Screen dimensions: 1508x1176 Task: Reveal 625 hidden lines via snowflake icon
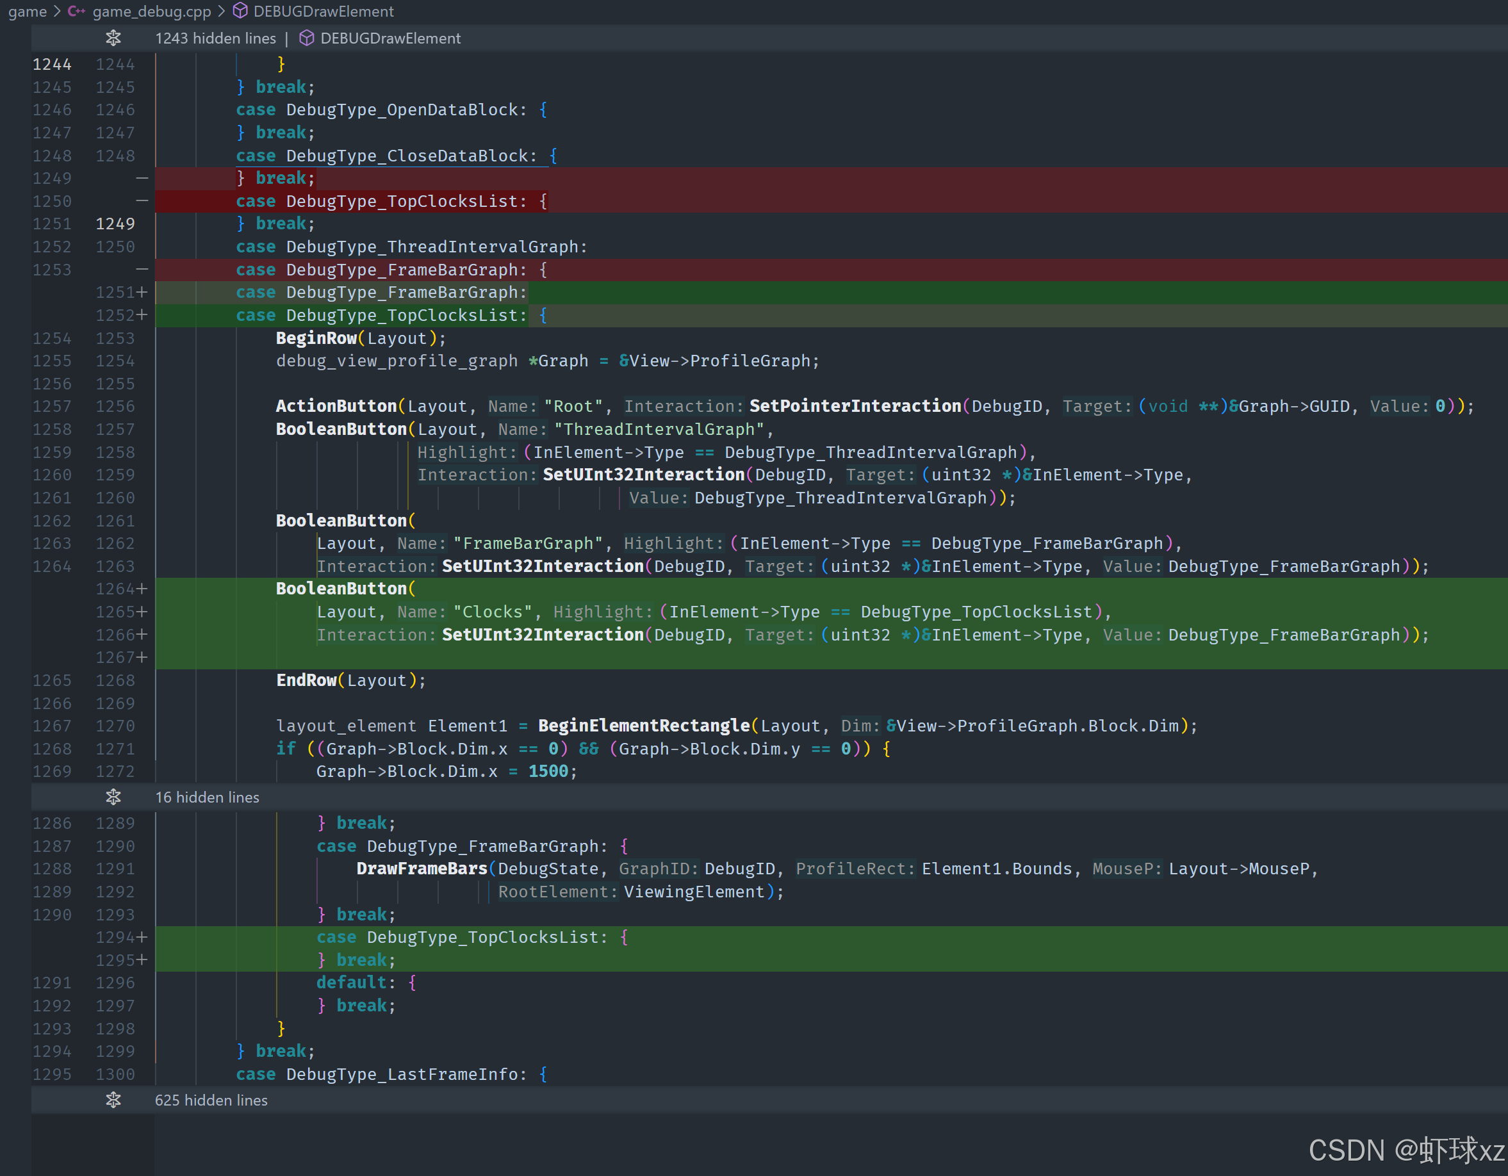click(113, 1099)
